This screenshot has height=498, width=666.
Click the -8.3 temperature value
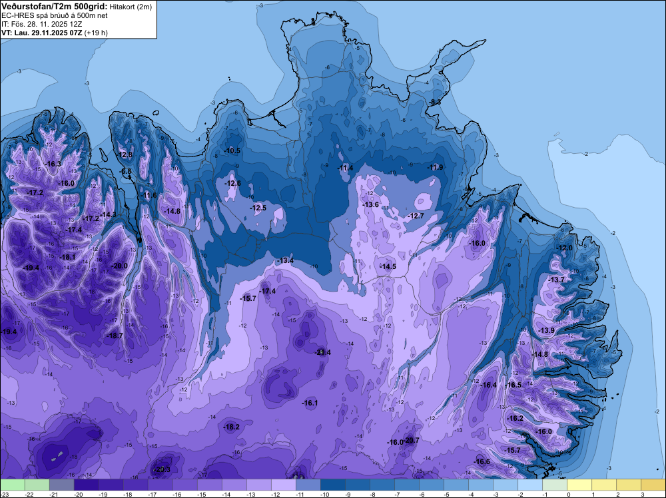(x=435, y=103)
